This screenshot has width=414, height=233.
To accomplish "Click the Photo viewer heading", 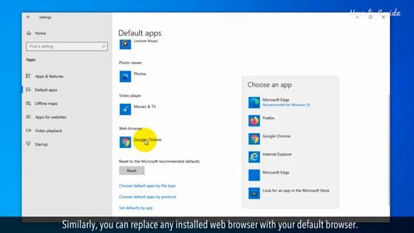I will 131,63.
